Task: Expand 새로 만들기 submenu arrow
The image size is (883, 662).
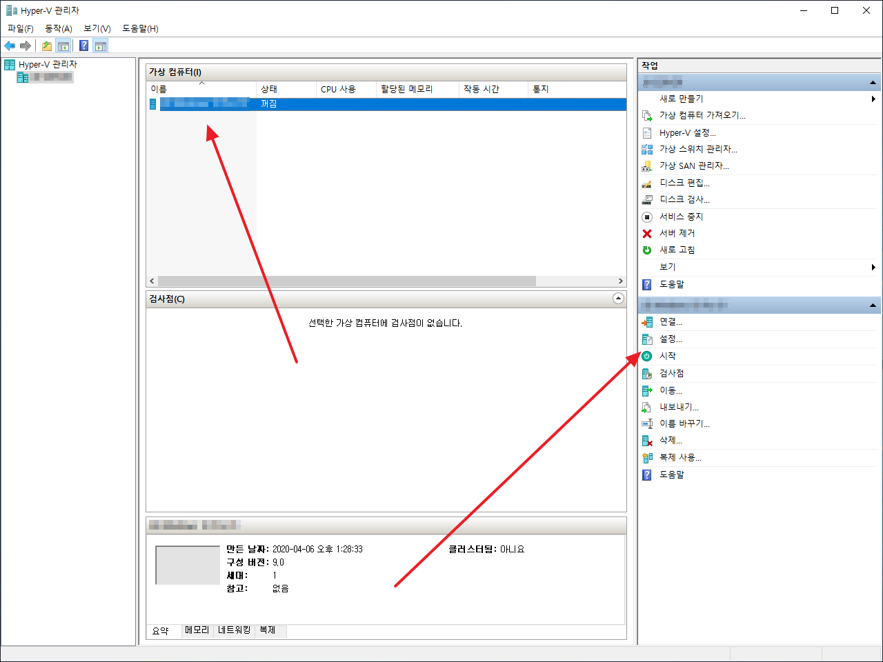Action: click(873, 99)
